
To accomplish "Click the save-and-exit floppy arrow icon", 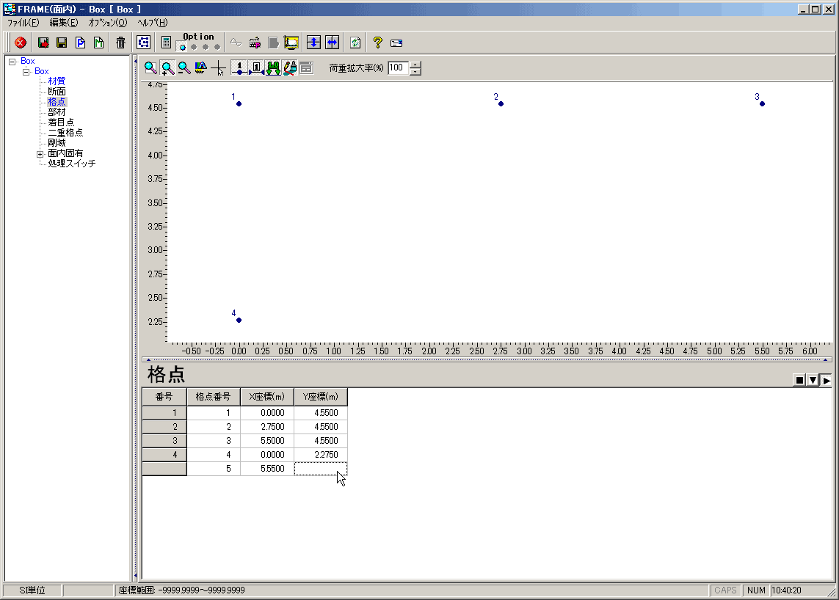I will point(43,43).
